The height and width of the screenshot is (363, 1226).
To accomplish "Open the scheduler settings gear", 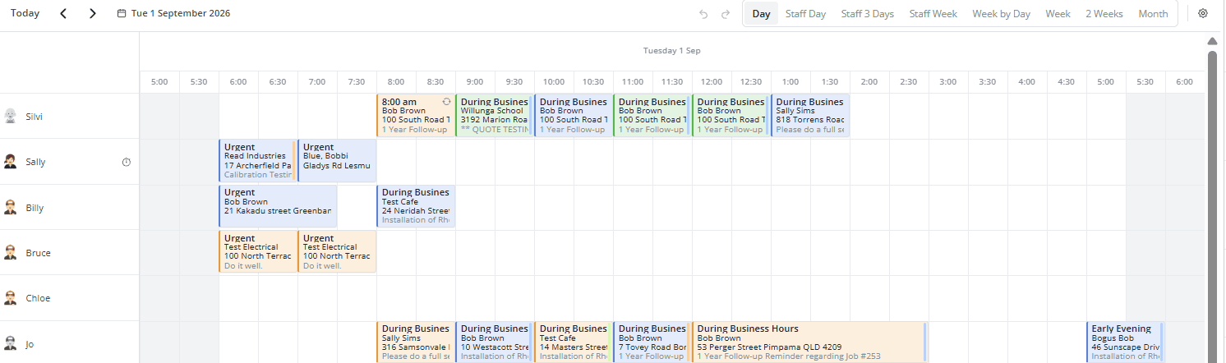I will point(1203,14).
